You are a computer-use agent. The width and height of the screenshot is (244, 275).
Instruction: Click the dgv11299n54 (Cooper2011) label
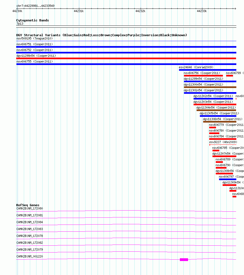click(x=203, y=79)
